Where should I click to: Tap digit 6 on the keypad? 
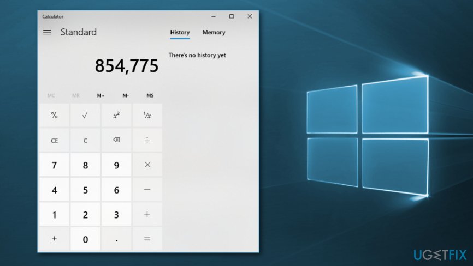pyautogui.click(x=116, y=189)
